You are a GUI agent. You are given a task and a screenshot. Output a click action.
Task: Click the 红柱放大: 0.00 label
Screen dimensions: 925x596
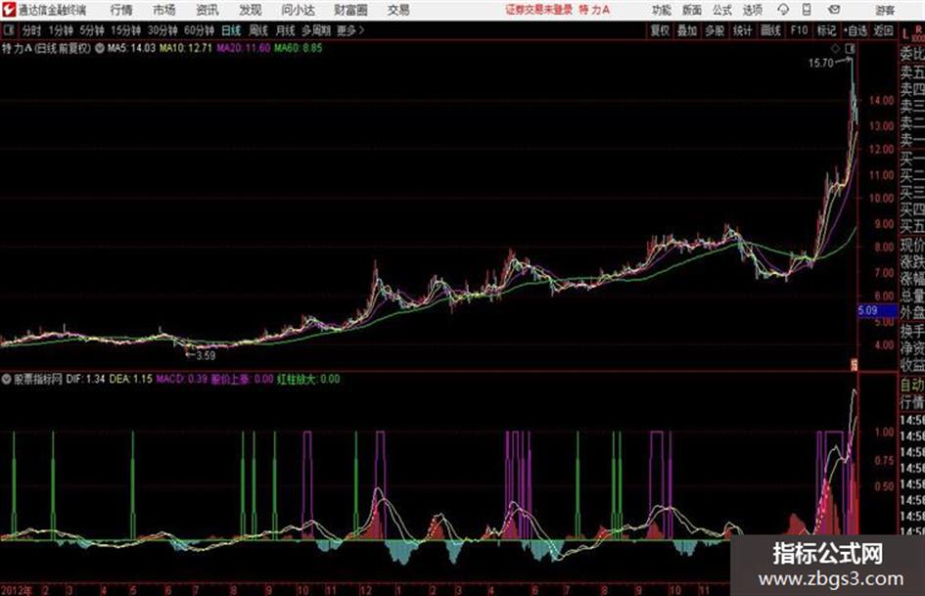pos(308,380)
